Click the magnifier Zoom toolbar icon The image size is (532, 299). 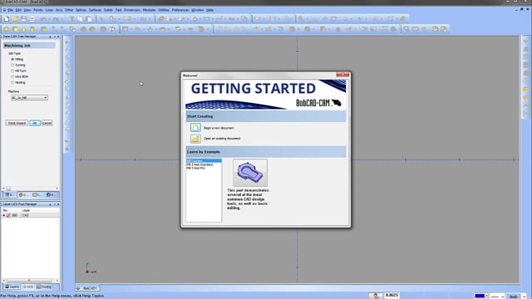(301, 19)
